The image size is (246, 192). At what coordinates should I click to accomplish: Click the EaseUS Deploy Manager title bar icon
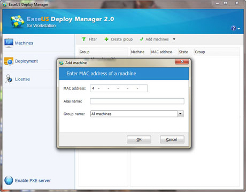pyautogui.click(x=5, y=4)
